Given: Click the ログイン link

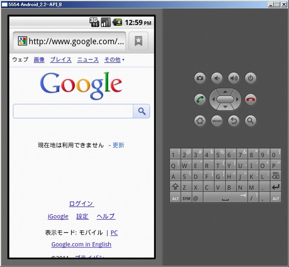Looking at the screenshot, I should click(81, 203).
